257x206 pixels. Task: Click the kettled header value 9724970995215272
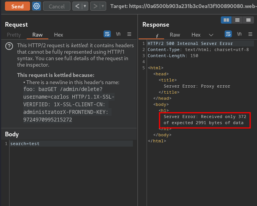48,120
